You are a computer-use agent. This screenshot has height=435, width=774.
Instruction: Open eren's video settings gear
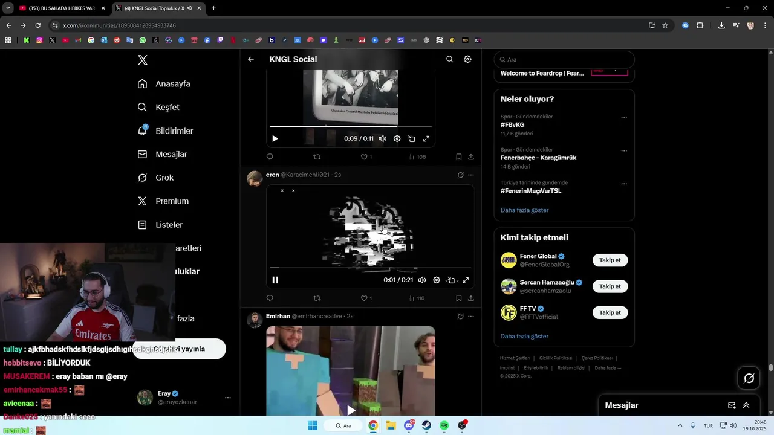tap(437, 280)
